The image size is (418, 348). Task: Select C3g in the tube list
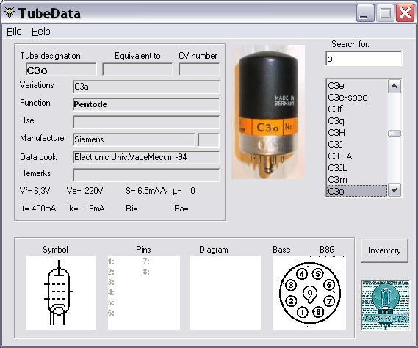(357, 121)
